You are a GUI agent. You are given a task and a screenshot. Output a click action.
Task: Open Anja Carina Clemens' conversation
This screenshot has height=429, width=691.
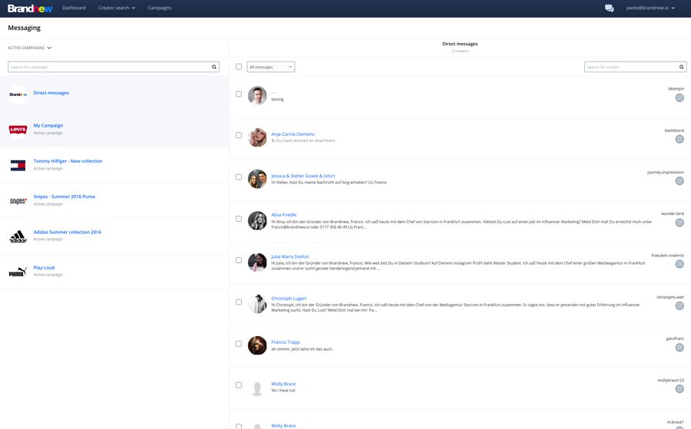tap(293, 134)
